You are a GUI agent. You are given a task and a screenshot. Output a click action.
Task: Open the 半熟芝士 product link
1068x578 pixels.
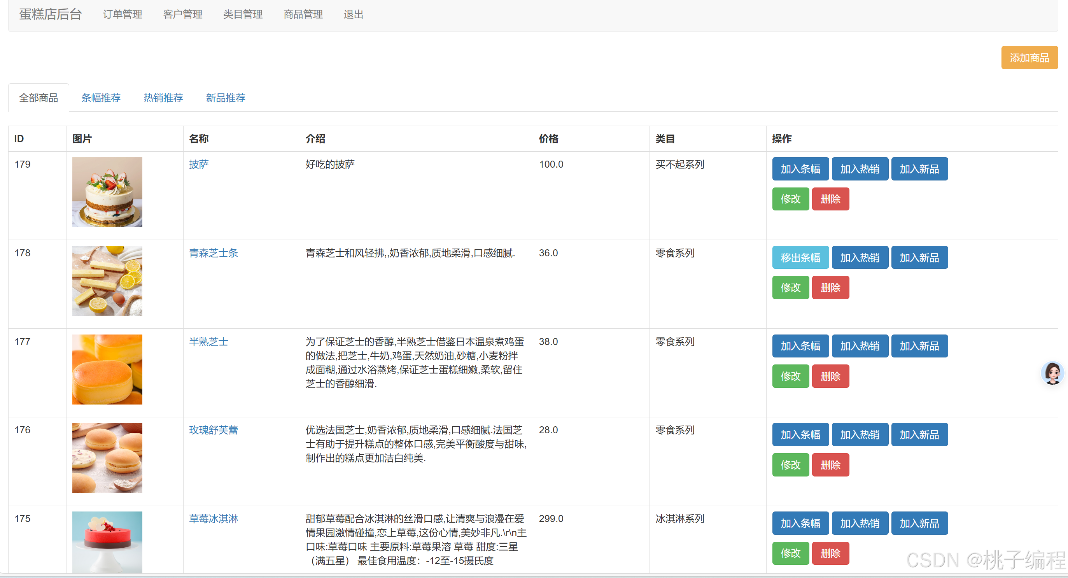coord(208,342)
